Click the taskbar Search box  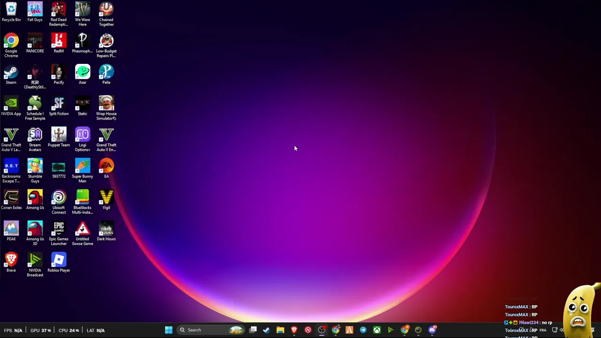click(x=211, y=330)
